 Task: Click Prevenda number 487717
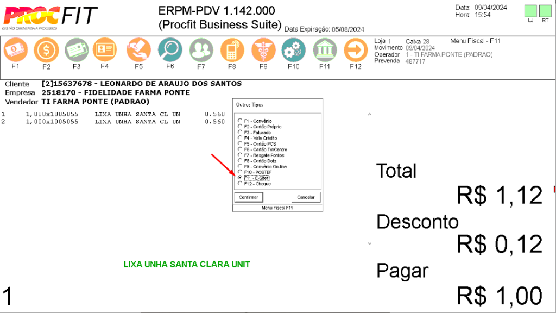tap(415, 61)
